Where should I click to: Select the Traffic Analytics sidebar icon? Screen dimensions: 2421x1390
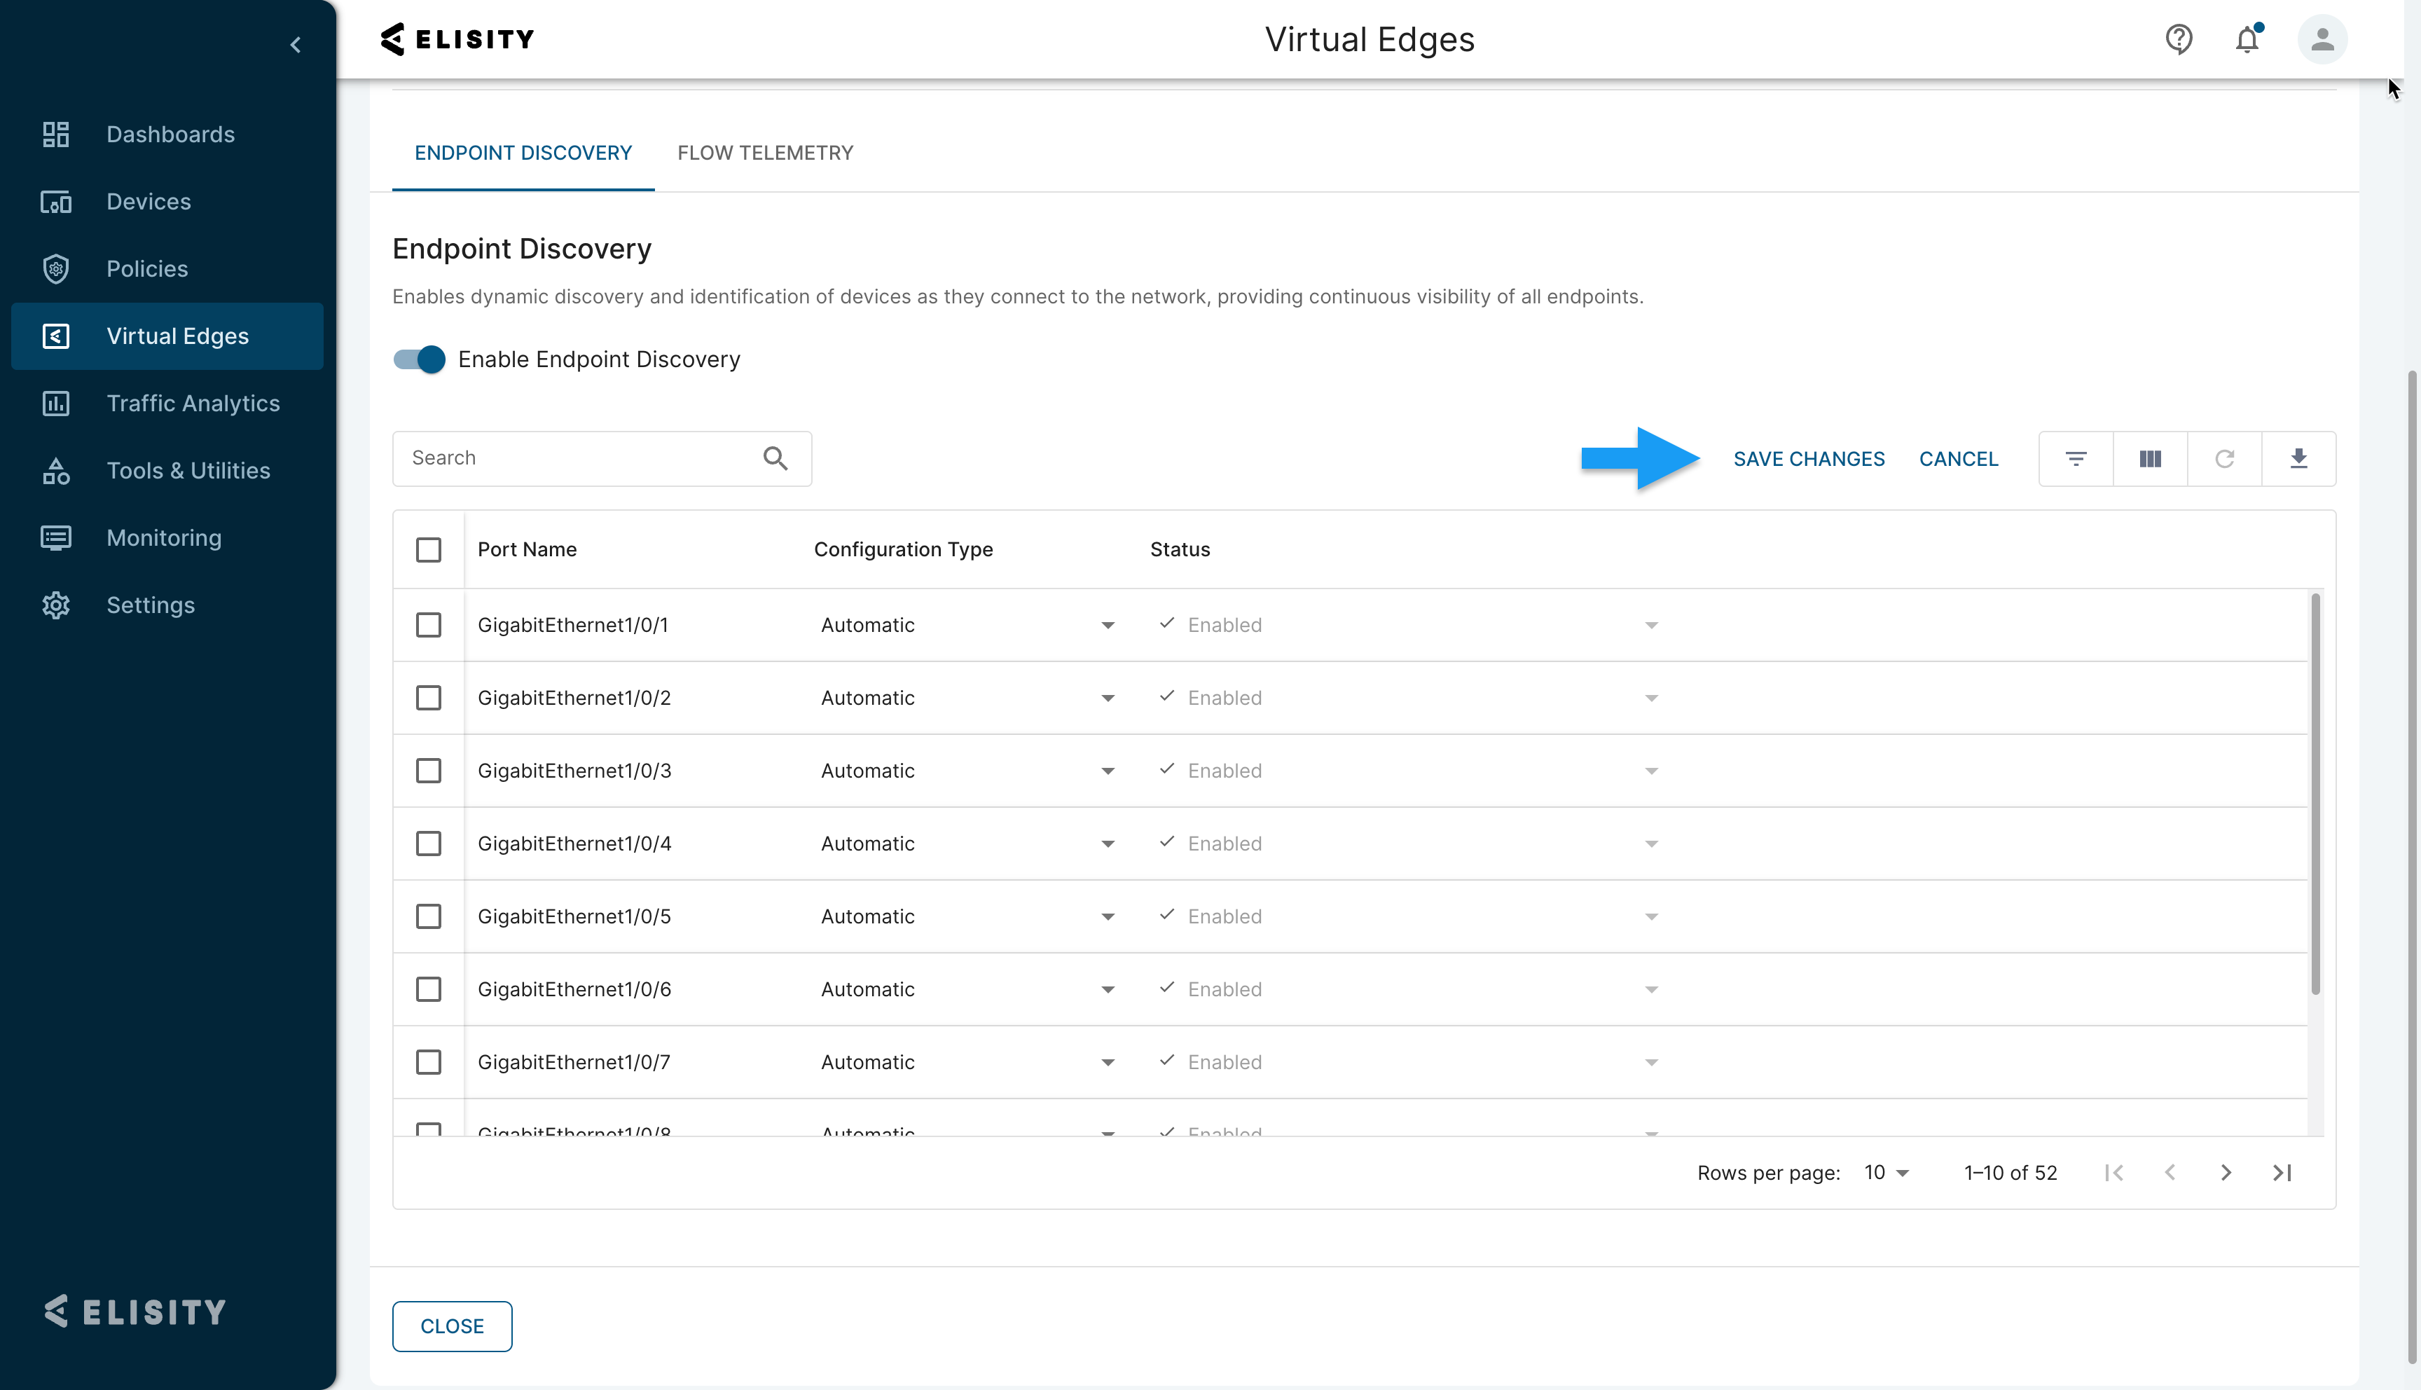(55, 403)
